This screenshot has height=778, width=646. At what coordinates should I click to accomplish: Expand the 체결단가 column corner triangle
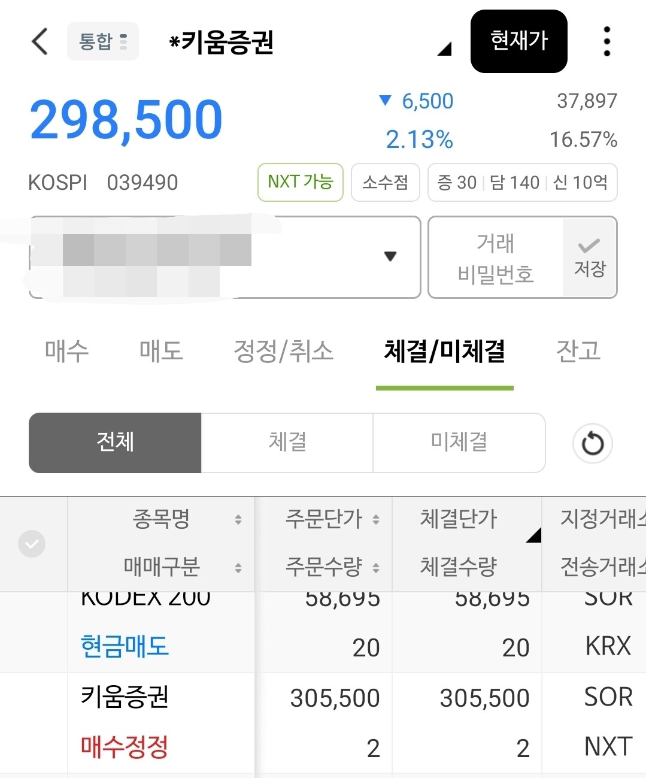[x=533, y=535]
